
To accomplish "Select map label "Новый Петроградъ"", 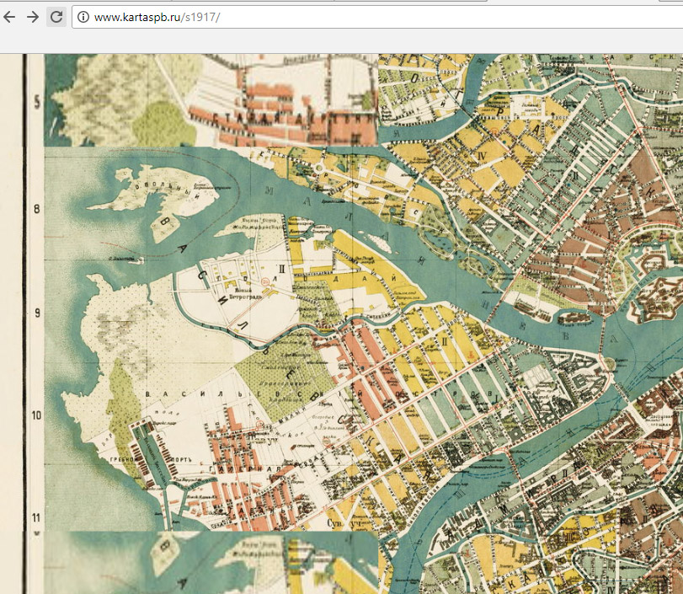I will tap(246, 293).
